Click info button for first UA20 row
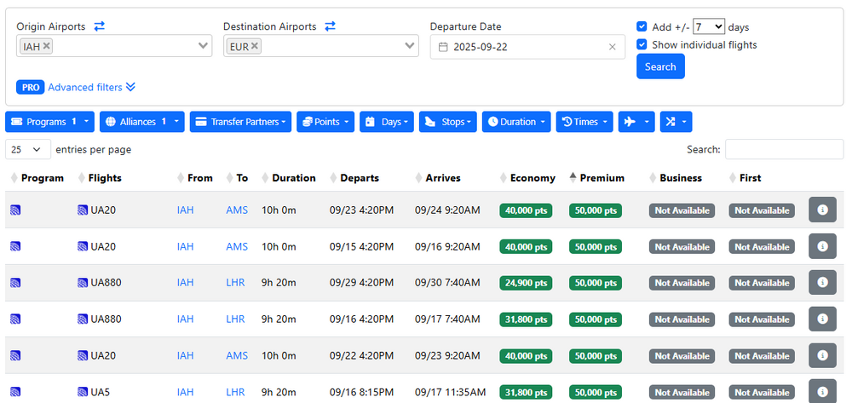 822,210
